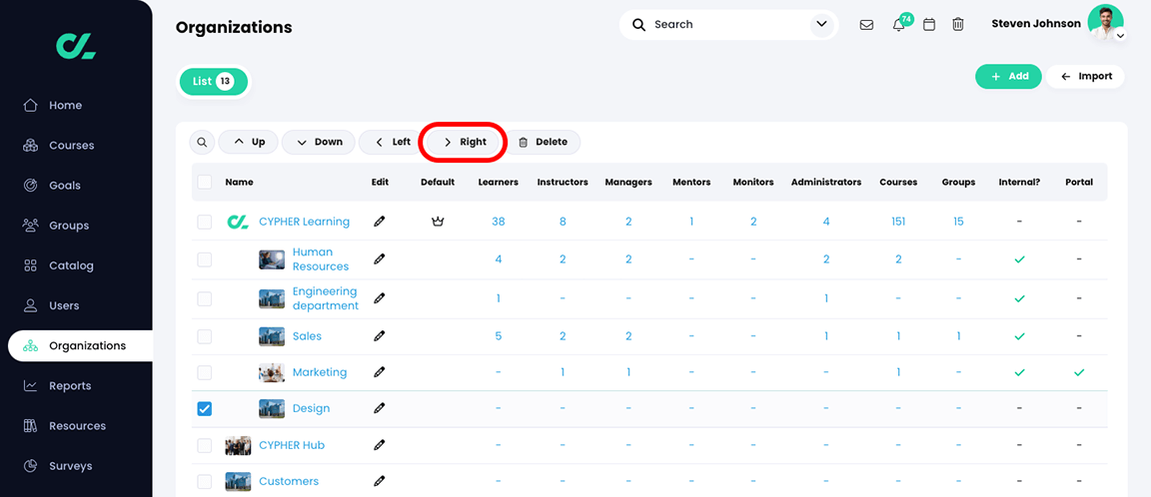Click the default crown icon for CYPHER Learning
The width and height of the screenshot is (1151, 497).
[438, 222]
